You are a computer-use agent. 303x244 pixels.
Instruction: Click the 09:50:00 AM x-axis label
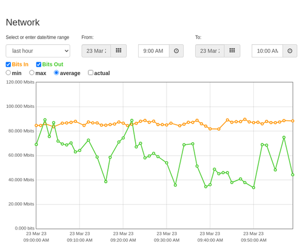253,240
